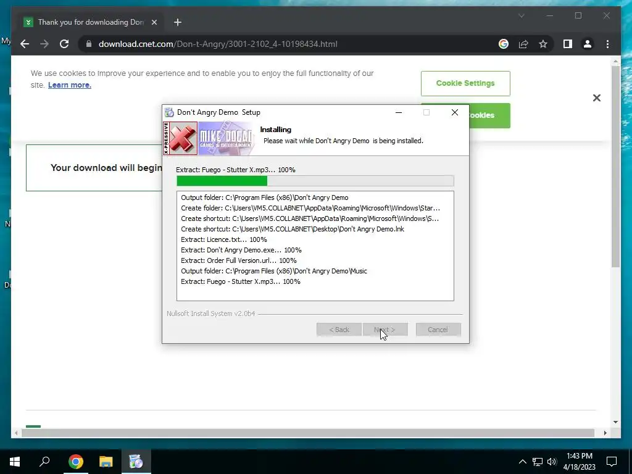Image resolution: width=632 pixels, height=474 pixels.
Task: Click the scroll down arrow on page scrollbar
Action: coord(615,422)
